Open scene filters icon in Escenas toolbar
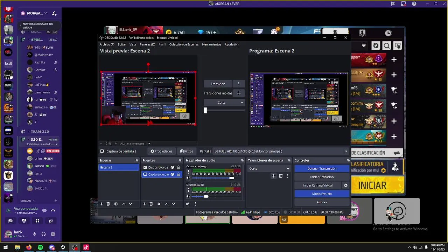Image resolution: width=448 pixels, height=252 pixels. 116,204
